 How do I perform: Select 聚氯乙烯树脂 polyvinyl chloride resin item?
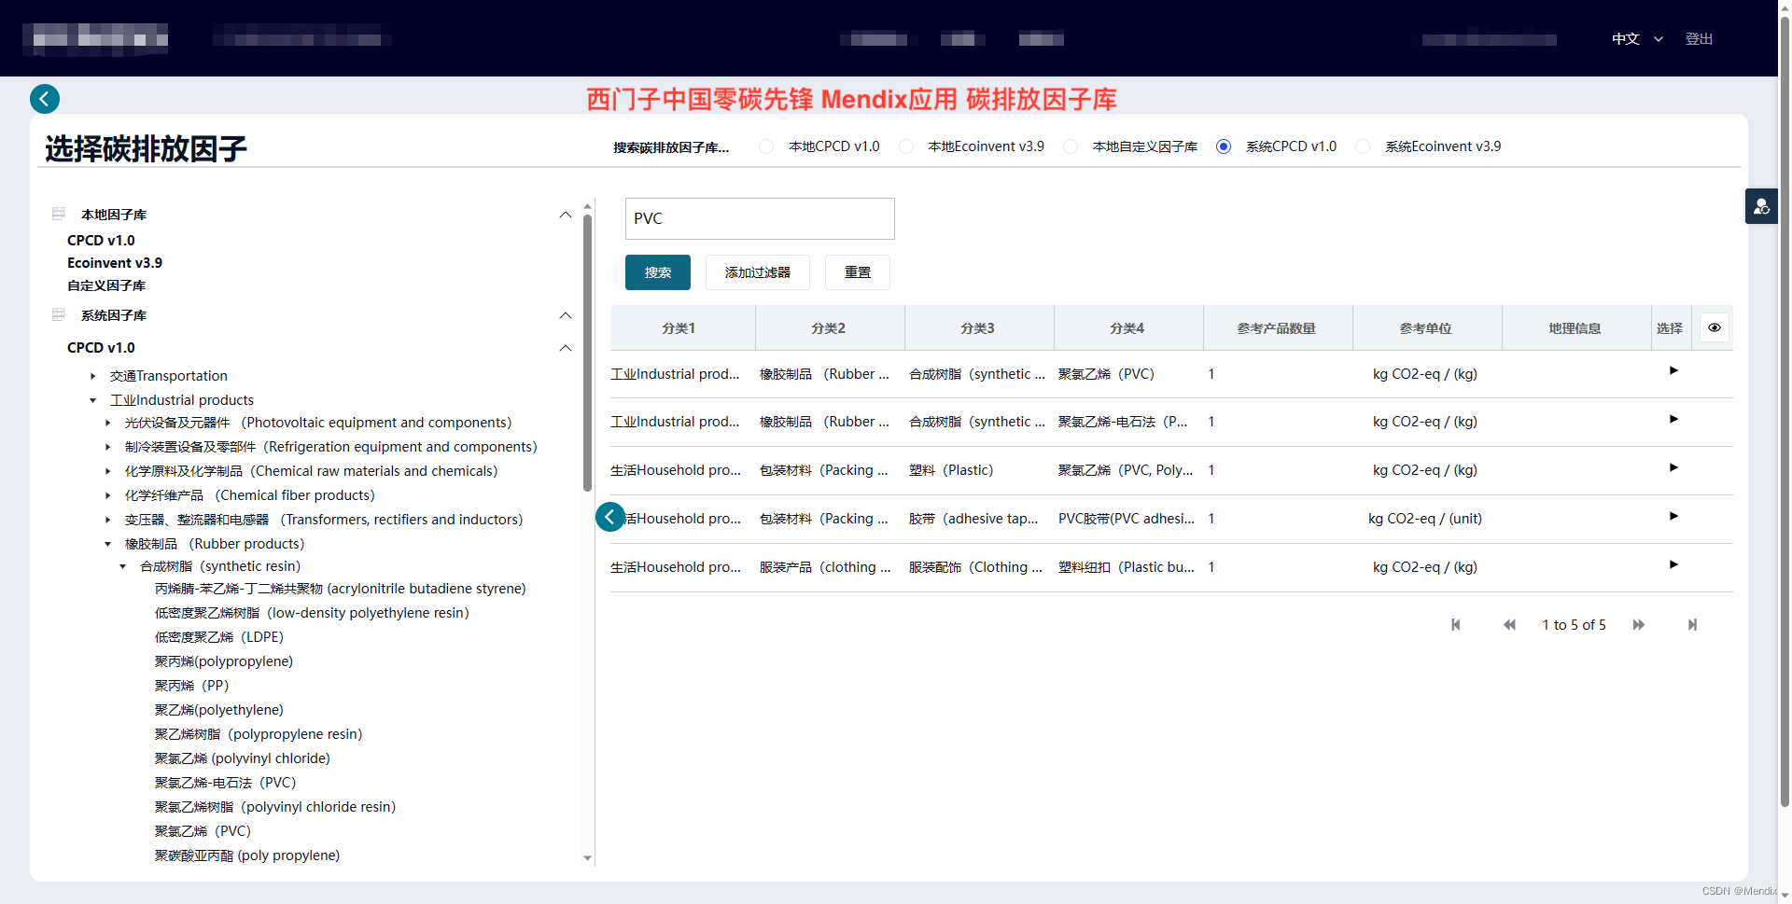[x=275, y=807]
